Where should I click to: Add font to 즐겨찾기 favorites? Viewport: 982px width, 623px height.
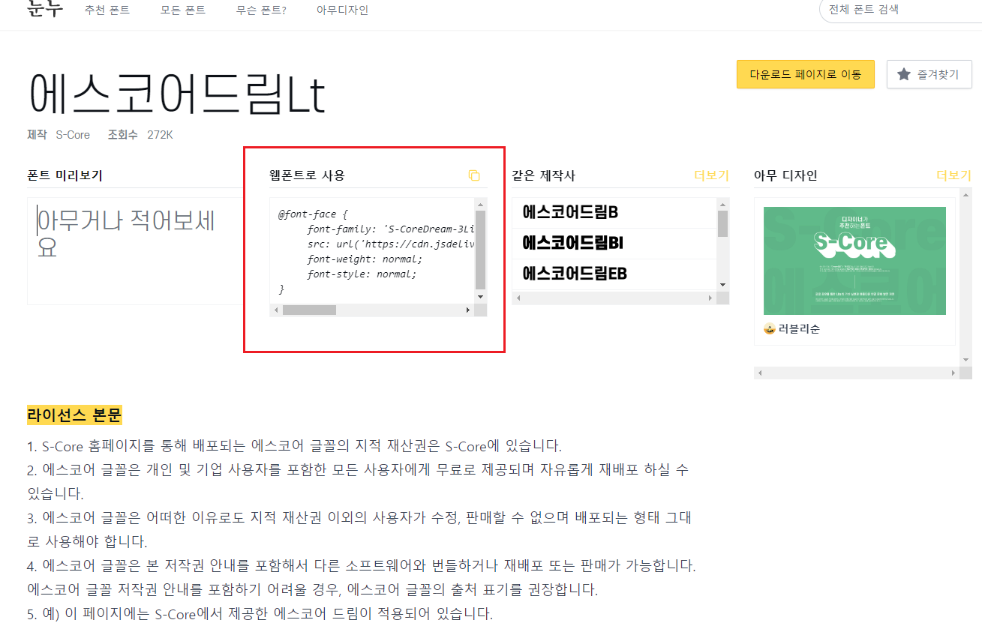click(x=929, y=74)
